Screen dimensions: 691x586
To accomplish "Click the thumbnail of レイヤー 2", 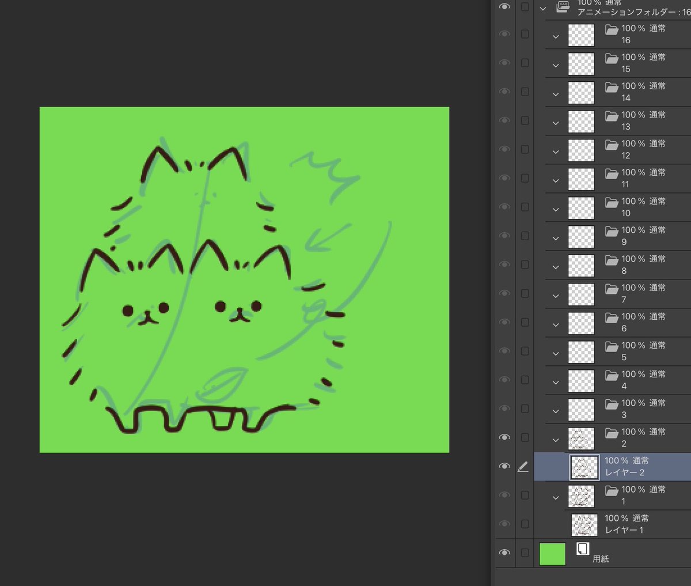I will 584,467.
